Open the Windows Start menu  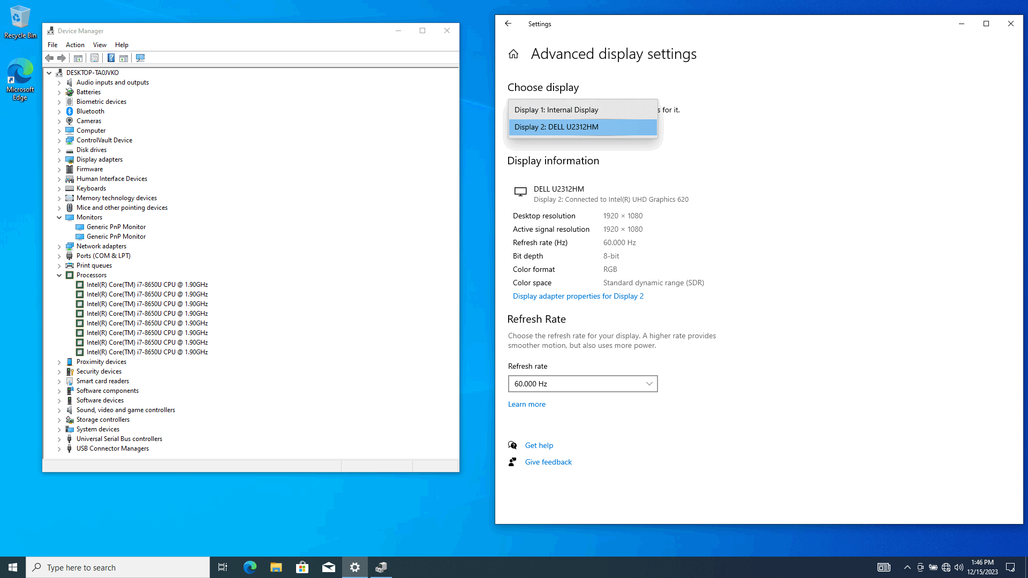click(13, 567)
